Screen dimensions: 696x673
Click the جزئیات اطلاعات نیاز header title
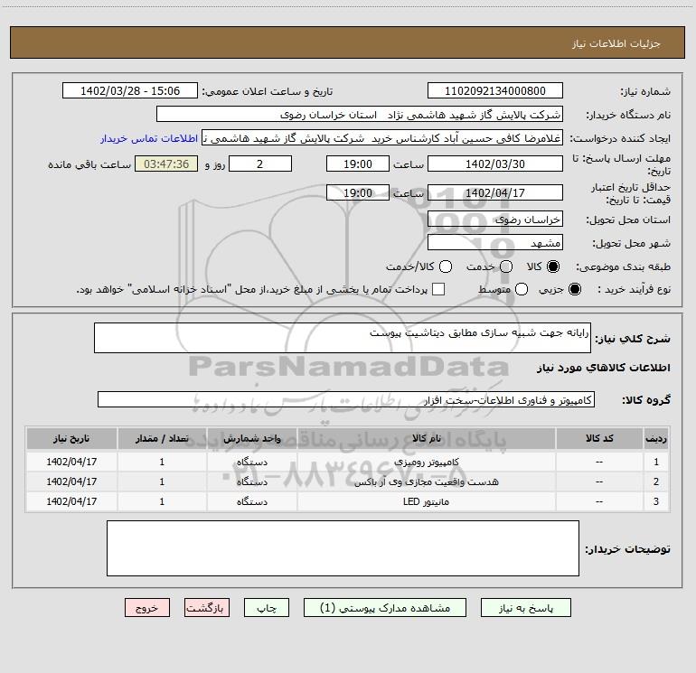click(616, 43)
